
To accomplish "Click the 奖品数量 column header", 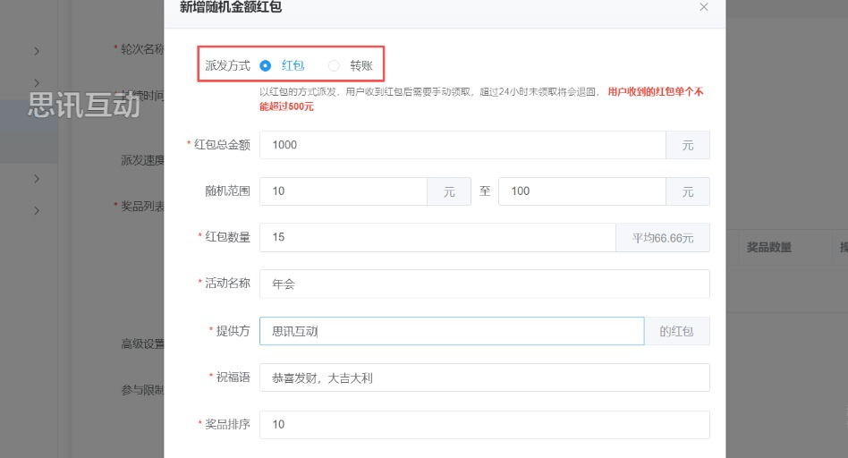I will pos(768,248).
